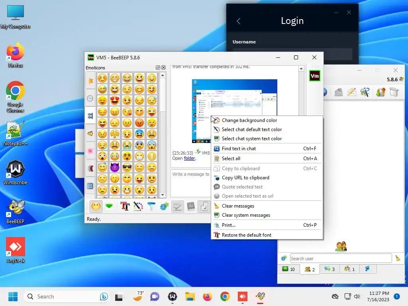Select the flower nature emoticon category
This screenshot has width=408, height=306.
click(90, 151)
